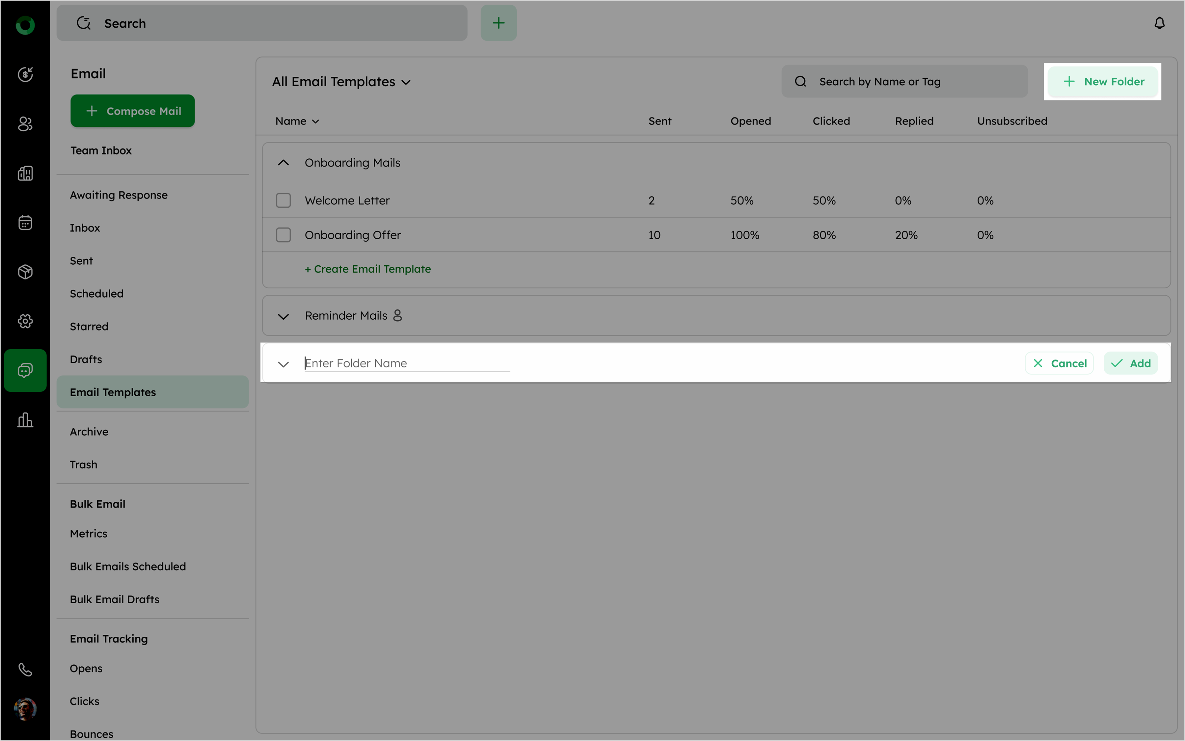
Task: Check the Onboarding Offer checkbox
Action: [283, 235]
